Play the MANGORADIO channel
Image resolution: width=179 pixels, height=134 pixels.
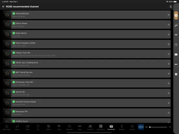coord(87,15)
